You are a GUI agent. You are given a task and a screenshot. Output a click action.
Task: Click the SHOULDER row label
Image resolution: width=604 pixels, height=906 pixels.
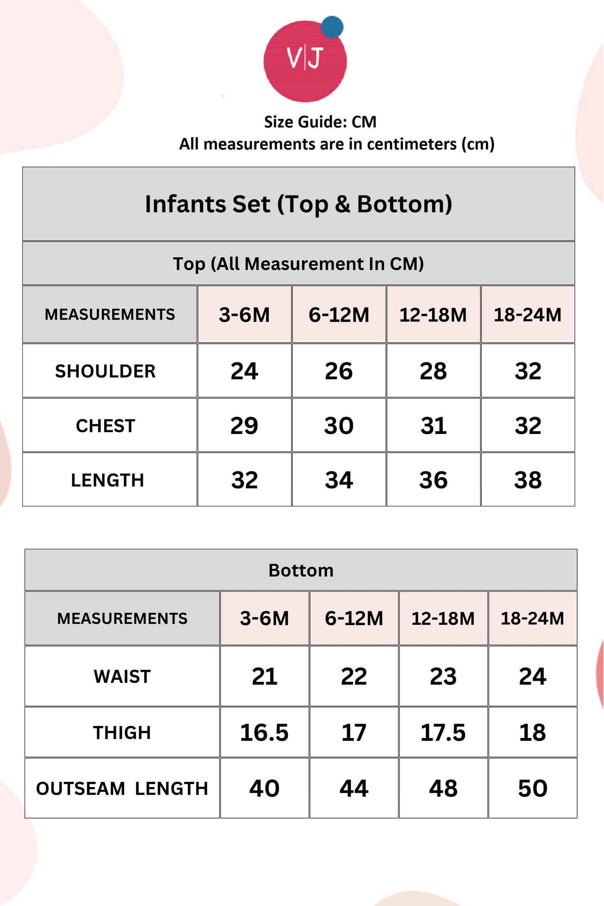(x=106, y=371)
